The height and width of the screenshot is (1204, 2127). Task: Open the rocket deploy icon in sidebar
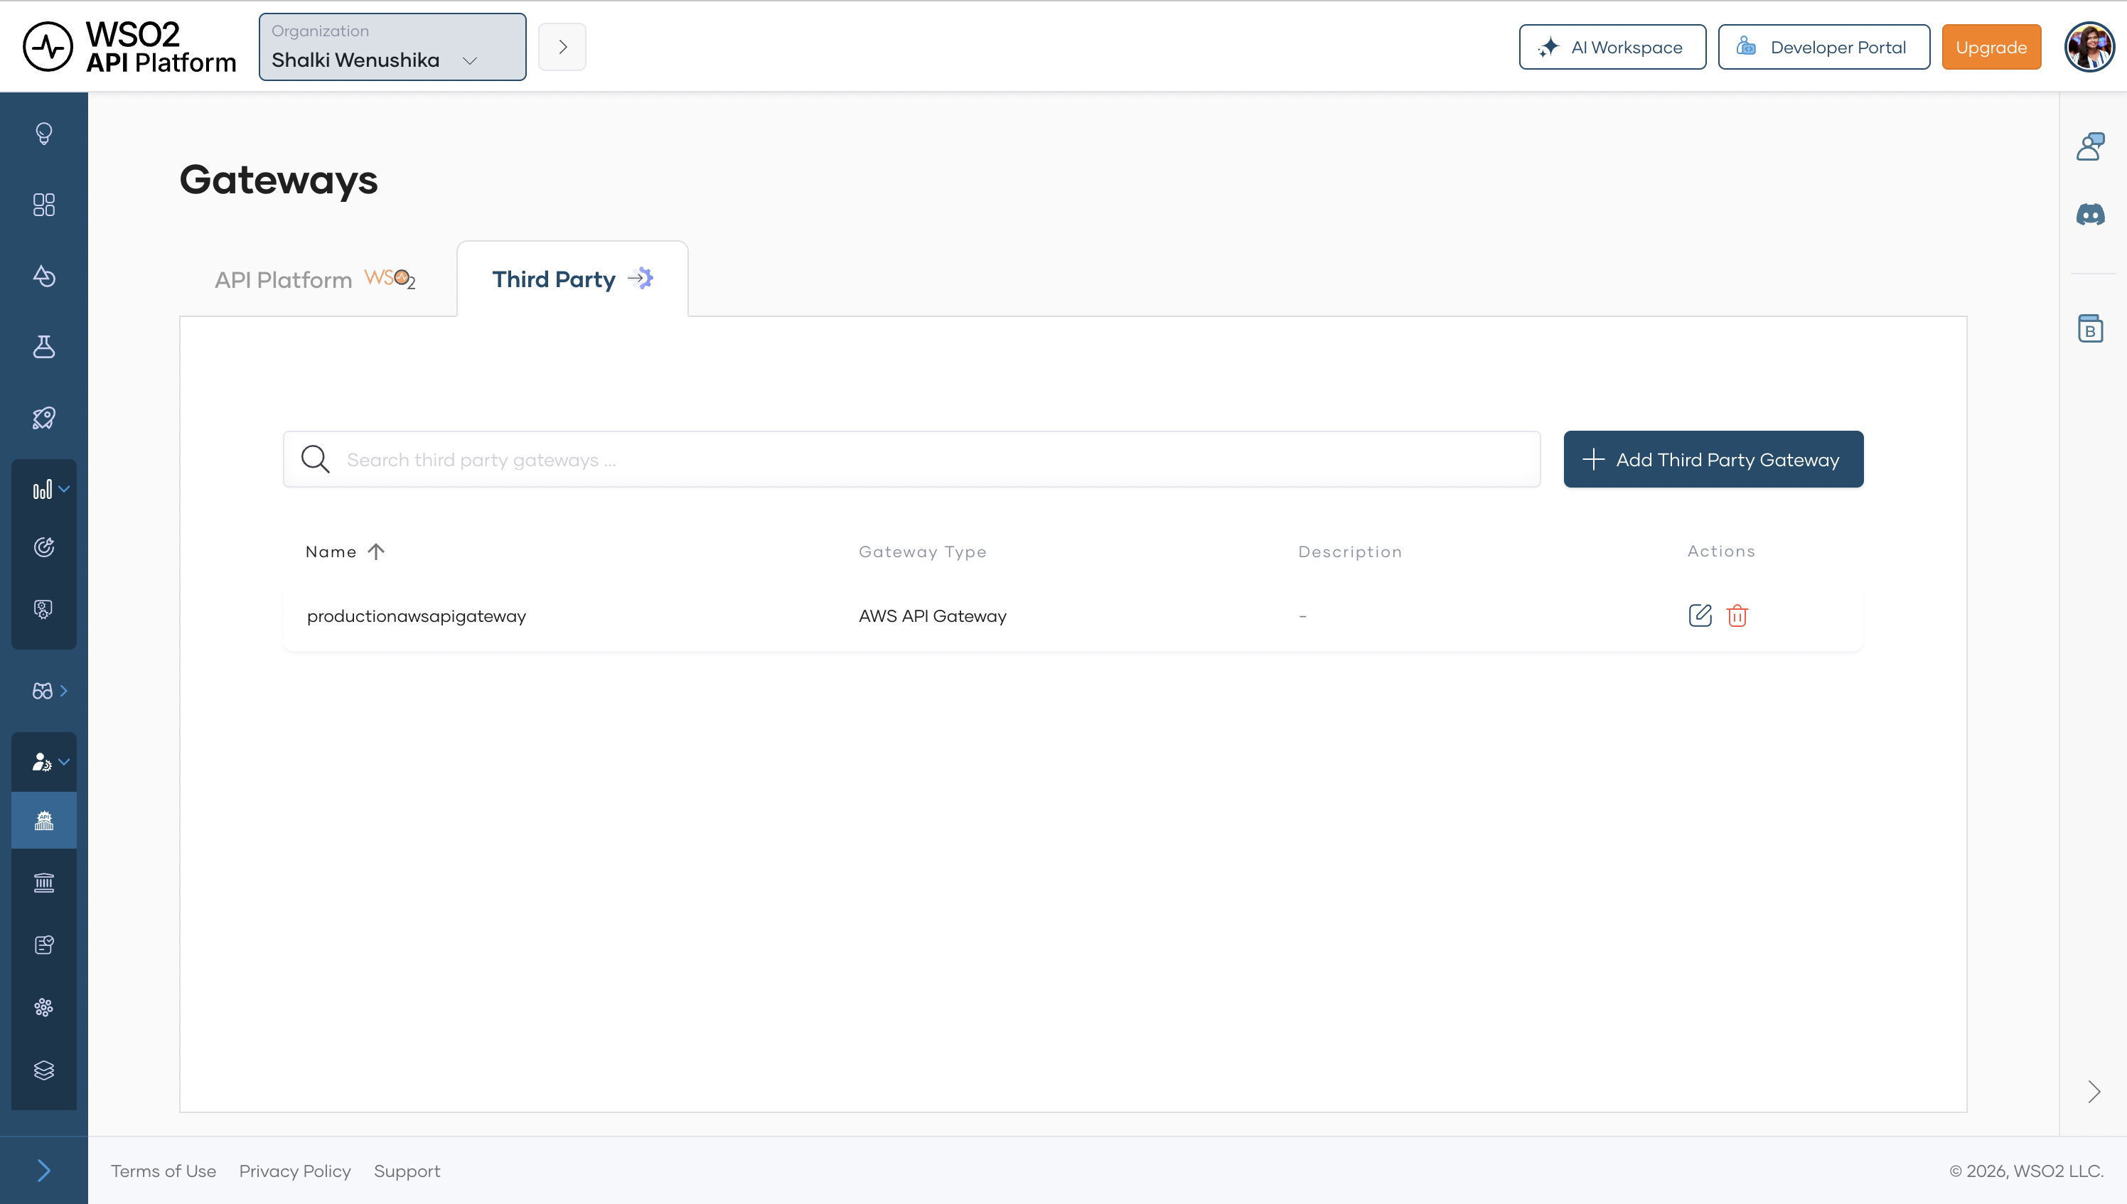click(x=44, y=418)
